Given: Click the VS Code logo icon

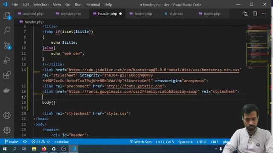Looking at the screenshot, I should coord(5,4).
